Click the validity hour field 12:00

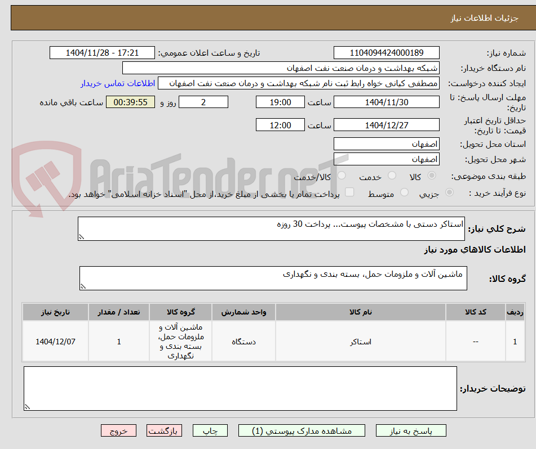click(x=280, y=125)
